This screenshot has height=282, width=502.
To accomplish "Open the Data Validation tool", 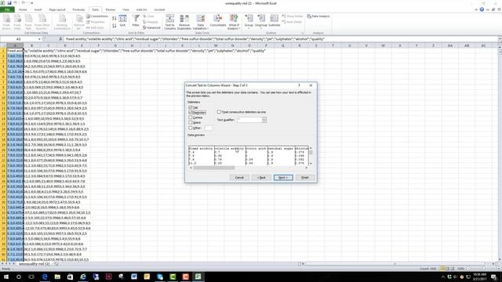I will tap(201, 22).
